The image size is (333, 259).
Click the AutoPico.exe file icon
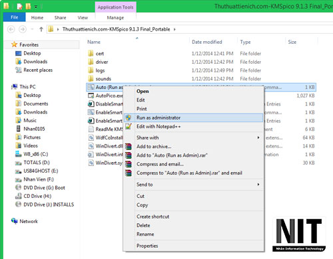[91, 96]
